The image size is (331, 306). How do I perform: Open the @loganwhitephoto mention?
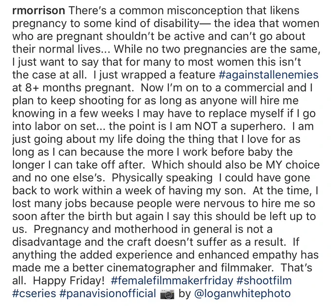(x=242, y=293)
